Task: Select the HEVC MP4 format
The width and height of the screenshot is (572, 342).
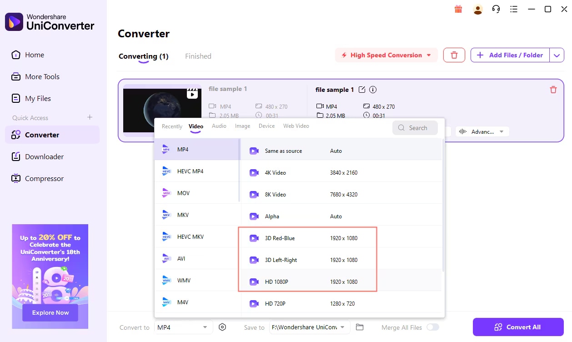Action: (197, 171)
